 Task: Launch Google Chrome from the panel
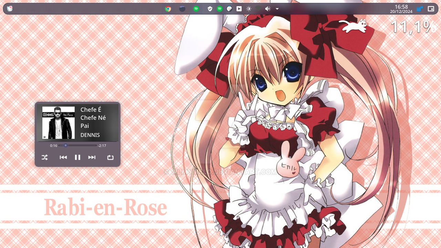tap(168, 9)
